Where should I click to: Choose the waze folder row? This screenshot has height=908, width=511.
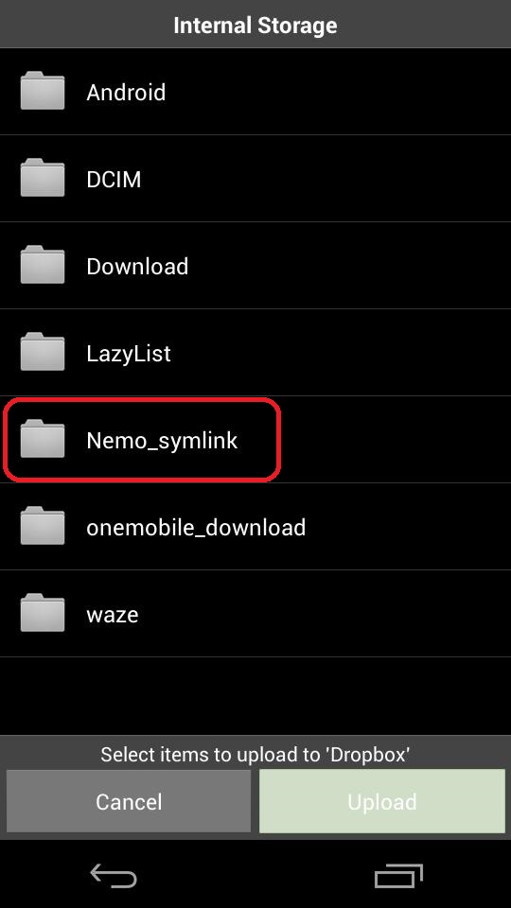(x=255, y=614)
